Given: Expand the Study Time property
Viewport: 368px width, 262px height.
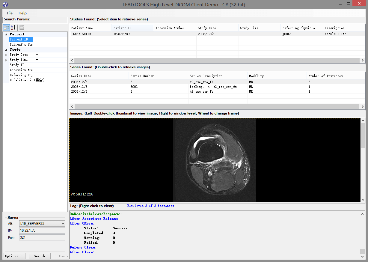Looking at the screenshot, I should click(x=6, y=60).
